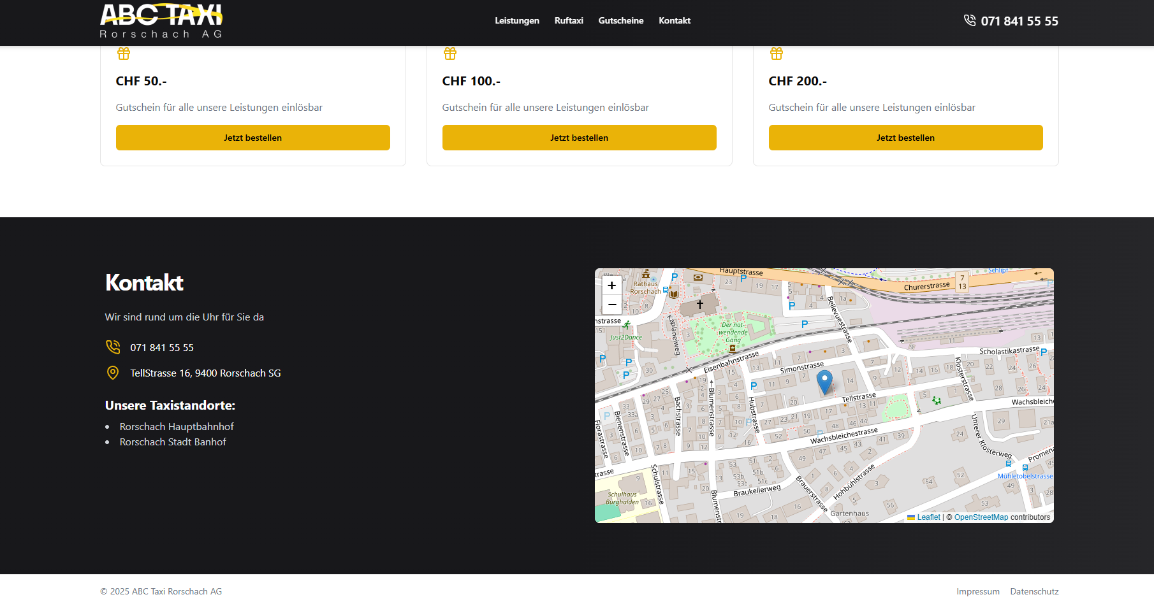Click the phone icon in Kontakt section
Screen dimensions: 1154x604
pyautogui.click(x=113, y=347)
